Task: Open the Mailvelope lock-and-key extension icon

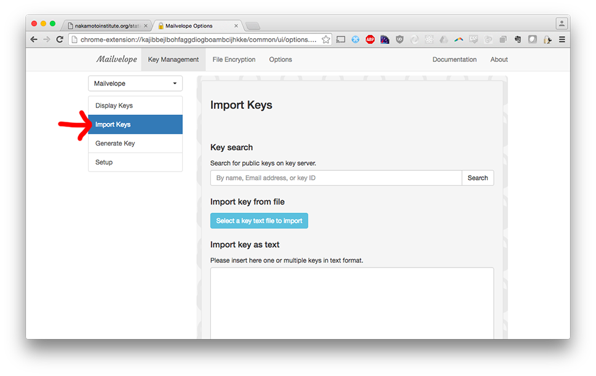Action: (x=547, y=39)
